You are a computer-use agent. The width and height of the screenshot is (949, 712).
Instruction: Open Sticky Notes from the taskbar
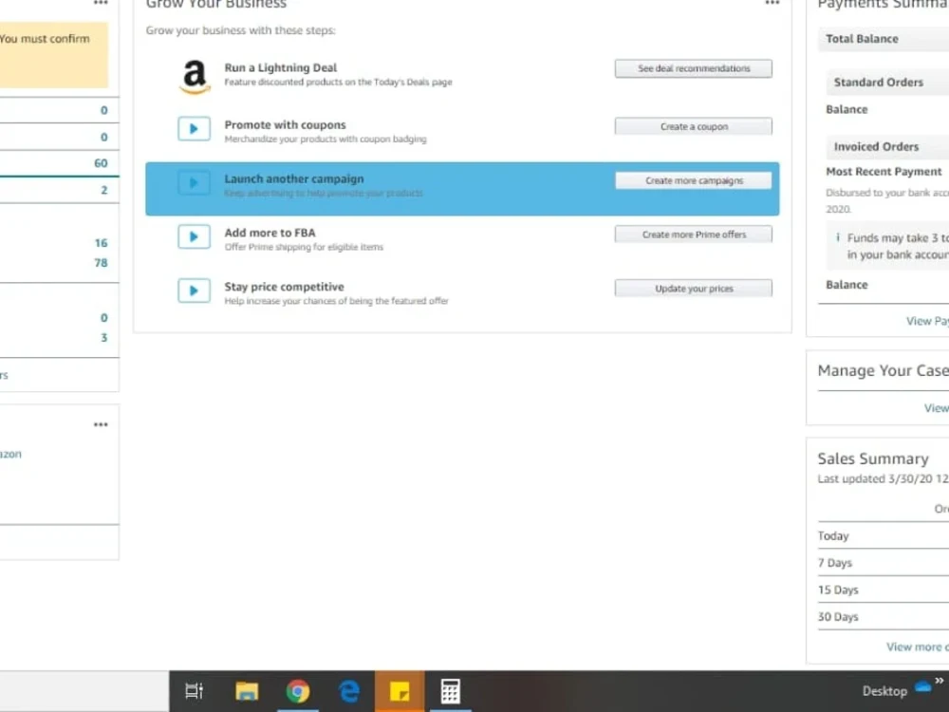[400, 691]
